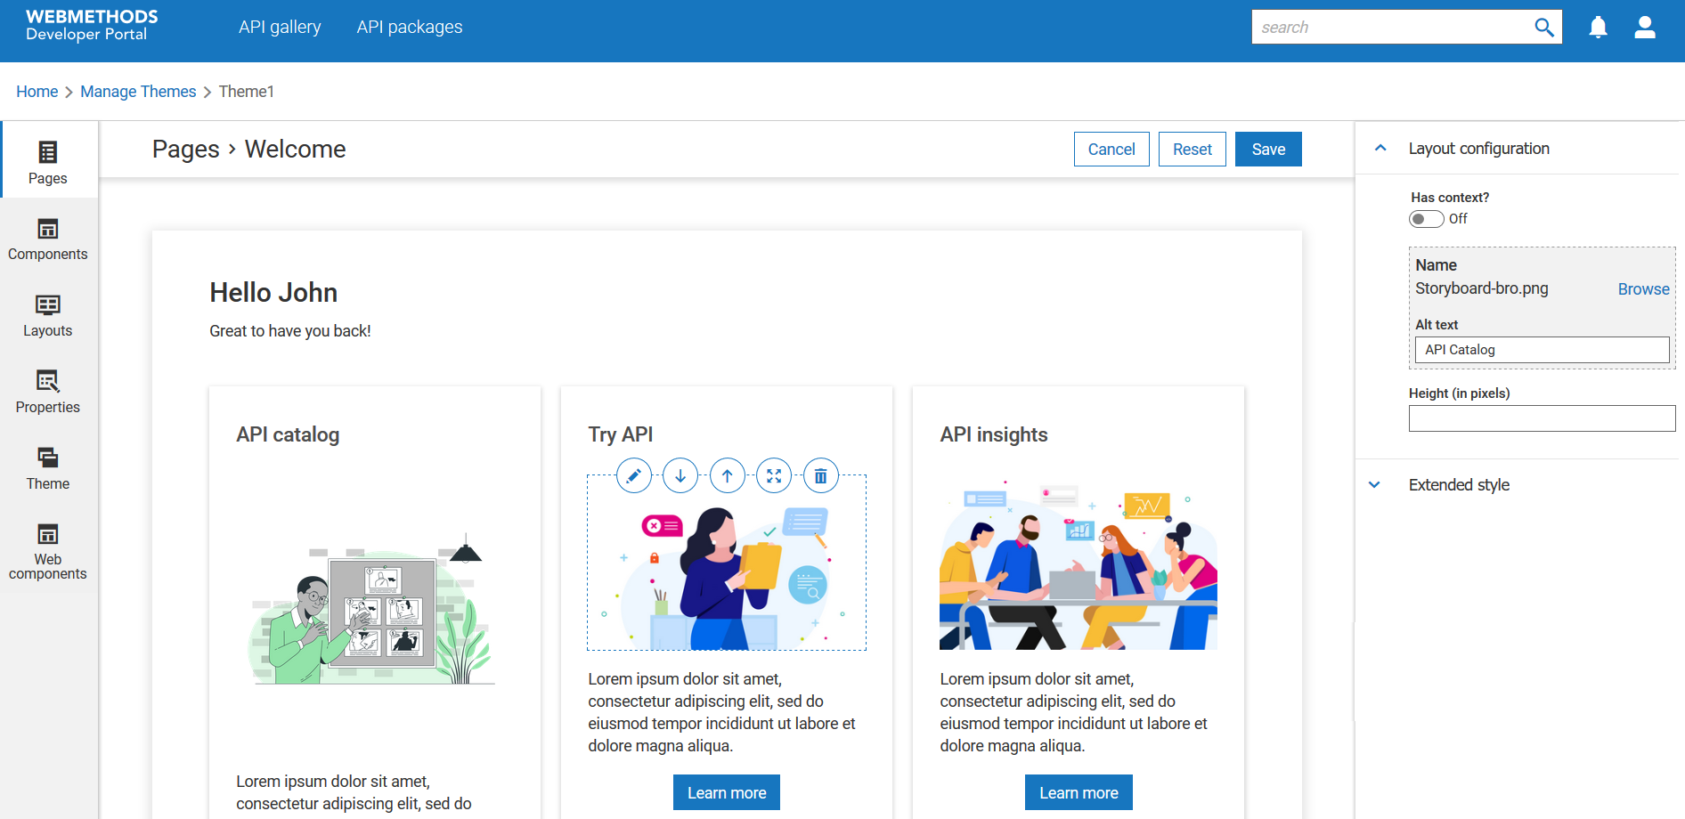Expand the Extended style section
The width and height of the screenshot is (1685, 819).
tap(1374, 485)
